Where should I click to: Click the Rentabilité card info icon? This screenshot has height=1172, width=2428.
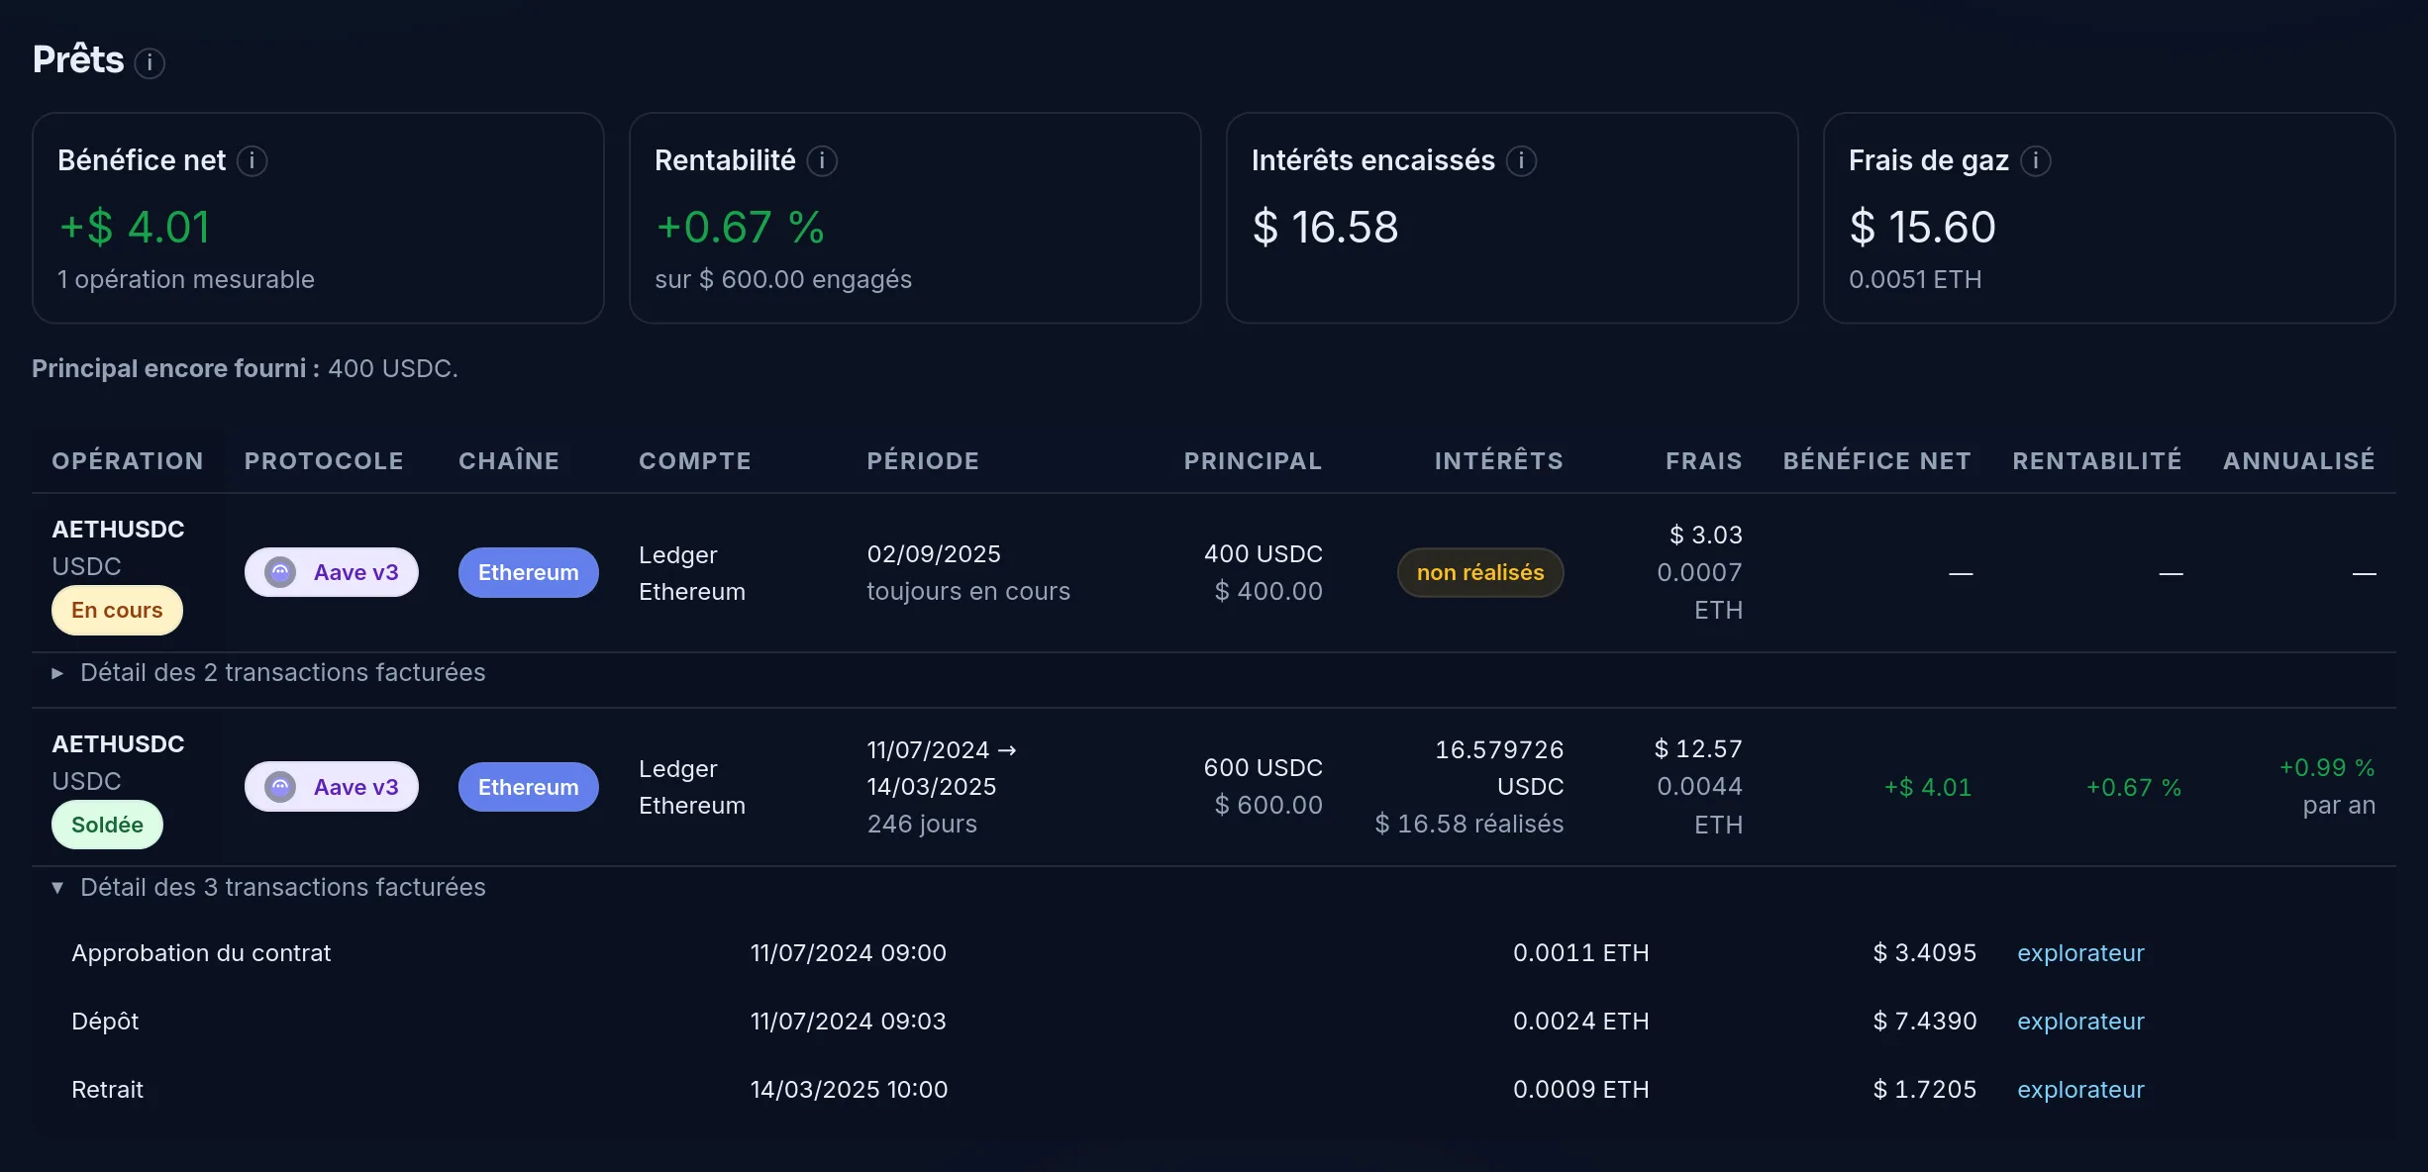[x=822, y=160]
